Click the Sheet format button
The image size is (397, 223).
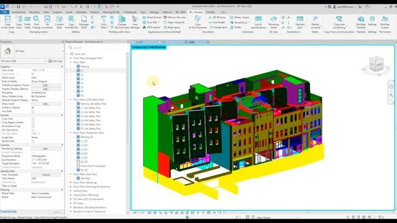coord(151,17)
